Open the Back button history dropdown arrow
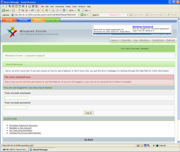The height and width of the screenshot is (152, 180). point(11,11)
